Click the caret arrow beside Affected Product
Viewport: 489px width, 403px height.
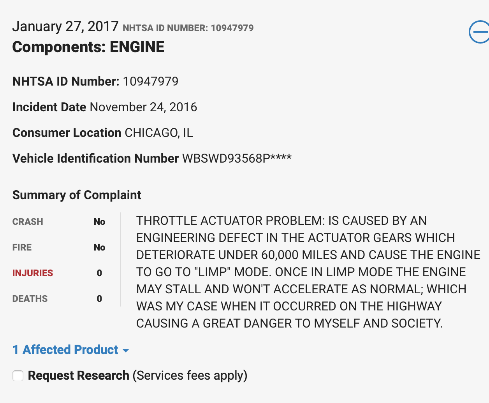(125, 351)
